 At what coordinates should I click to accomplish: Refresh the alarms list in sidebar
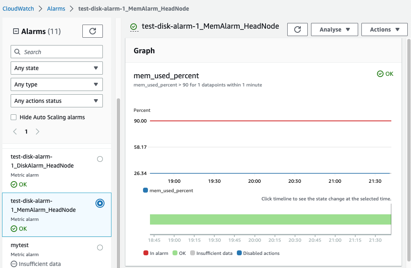pyautogui.click(x=93, y=31)
